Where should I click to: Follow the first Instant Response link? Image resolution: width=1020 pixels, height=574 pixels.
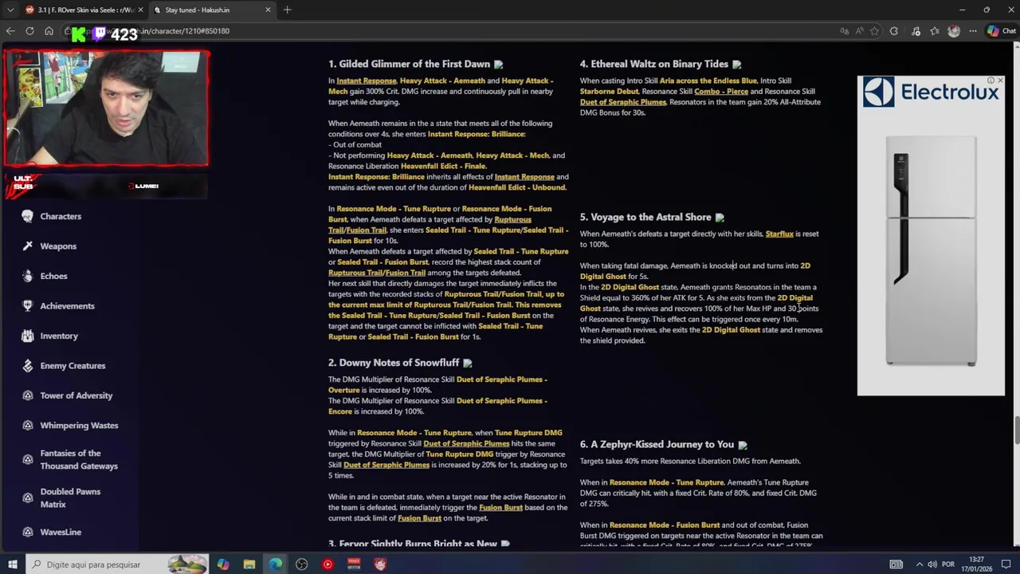tap(367, 81)
